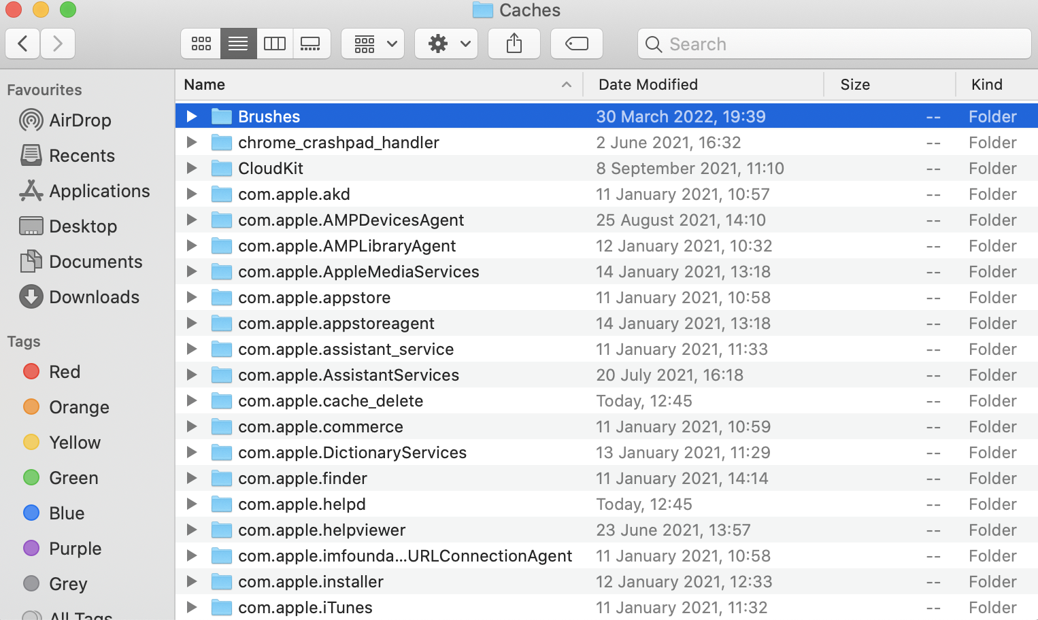
Task: Open Desktop in the sidebar
Action: pyautogui.click(x=68, y=226)
